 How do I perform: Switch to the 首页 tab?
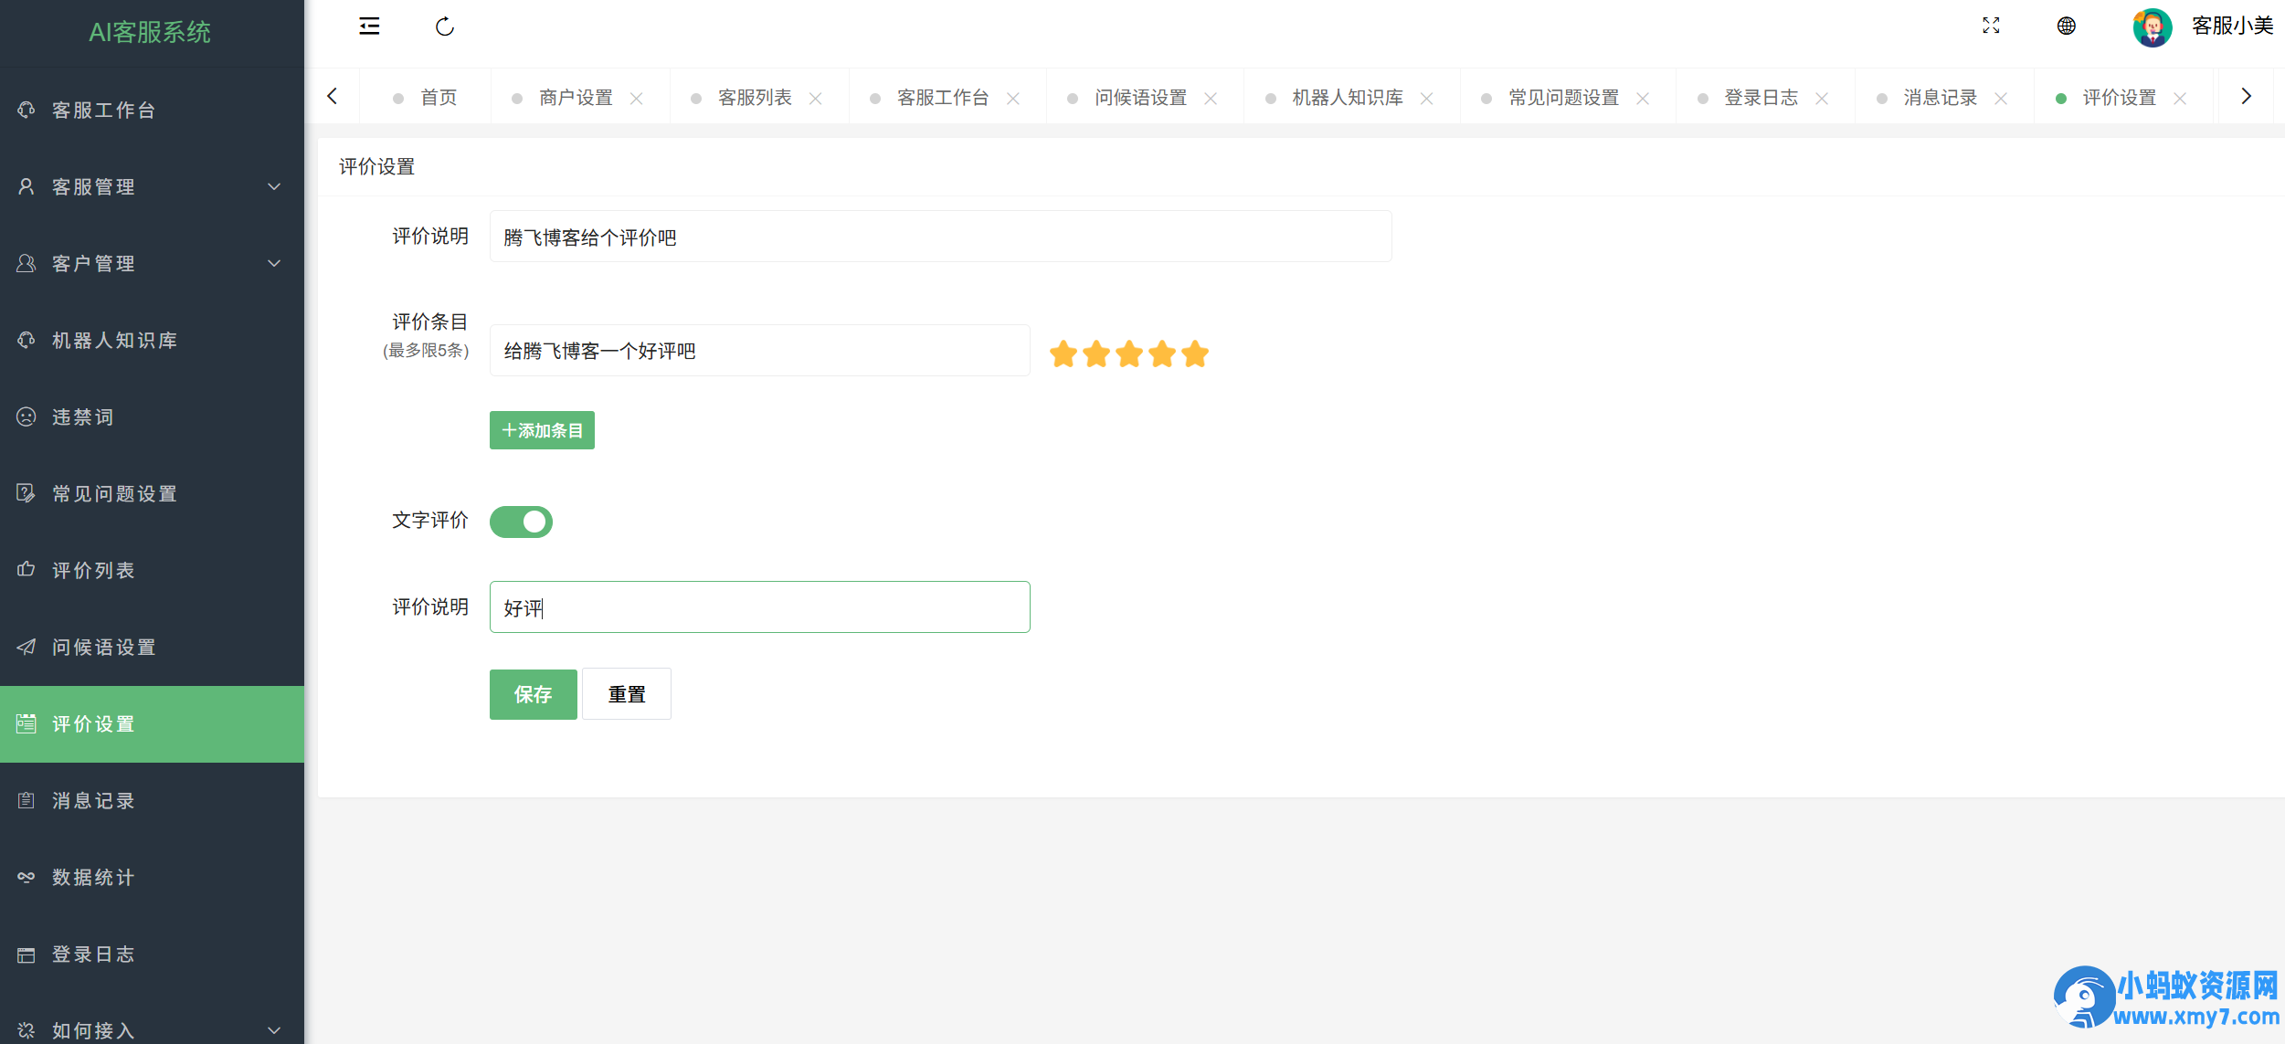tap(438, 96)
